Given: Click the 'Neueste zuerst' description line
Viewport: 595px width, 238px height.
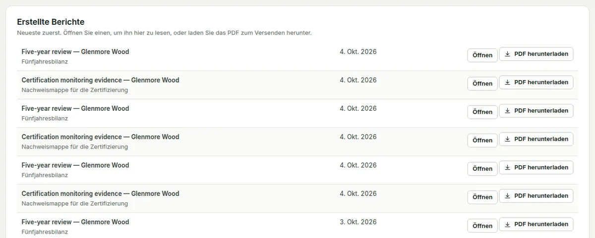Looking at the screenshot, I should pyautogui.click(x=164, y=33).
